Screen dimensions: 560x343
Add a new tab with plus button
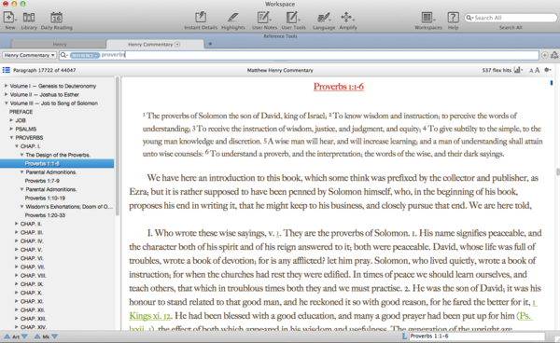[210, 44]
